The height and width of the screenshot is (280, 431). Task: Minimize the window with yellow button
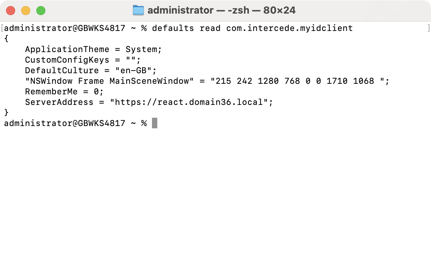tap(26, 11)
